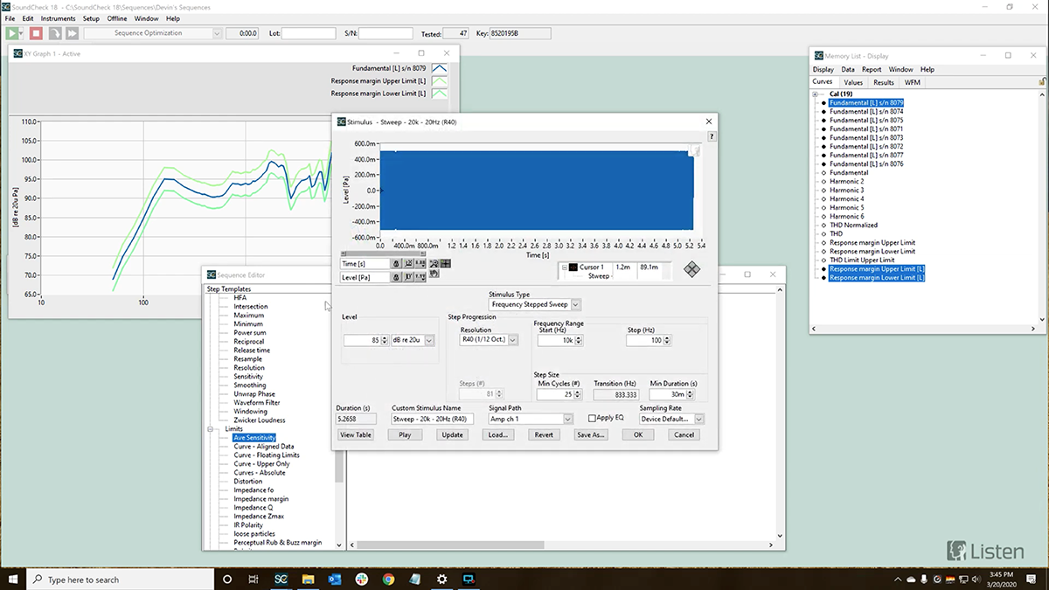Open the Level units dB re 20u dropdown
The image size is (1049, 590).
(428, 341)
